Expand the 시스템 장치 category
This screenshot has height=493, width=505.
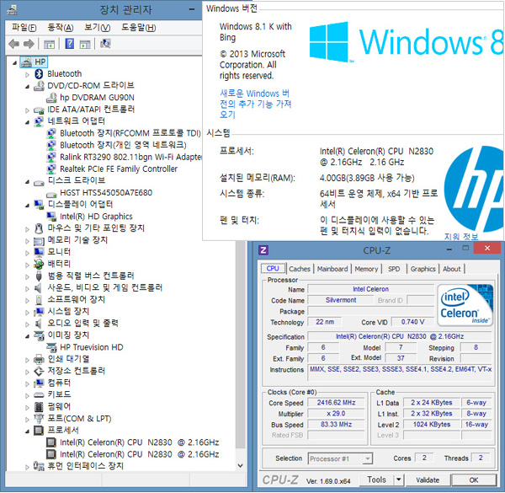28,313
